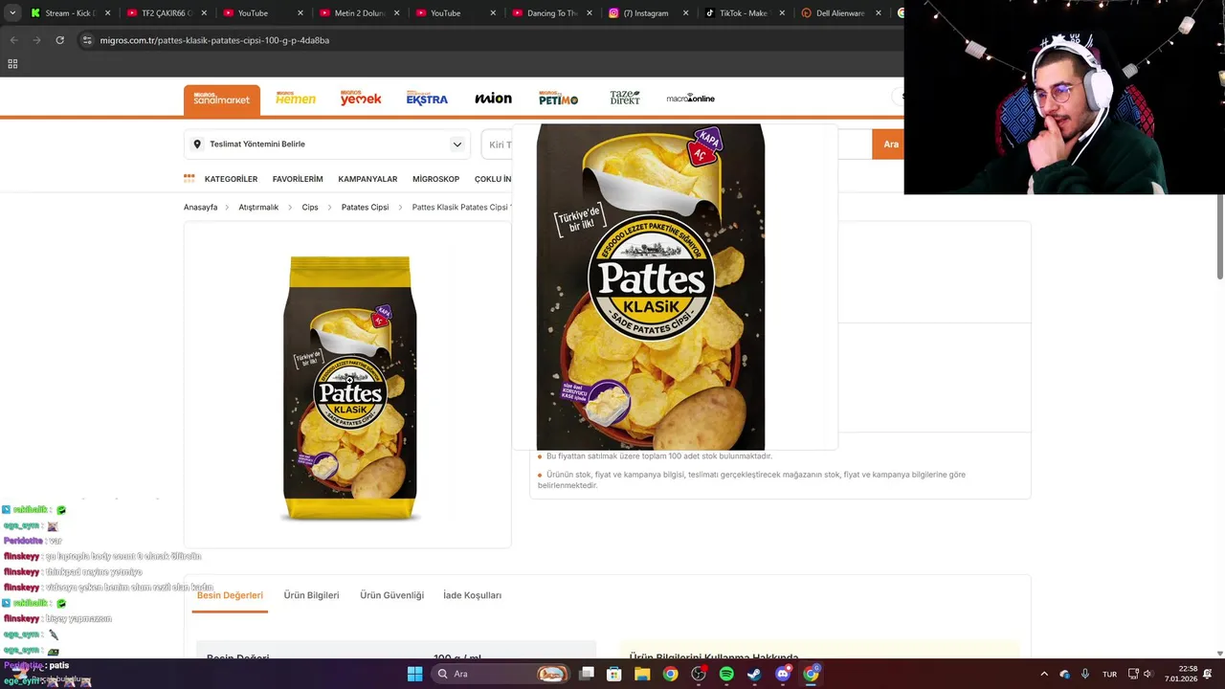Close the Stream - Kick tab
The width and height of the screenshot is (1225, 689).
pyautogui.click(x=107, y=13)
